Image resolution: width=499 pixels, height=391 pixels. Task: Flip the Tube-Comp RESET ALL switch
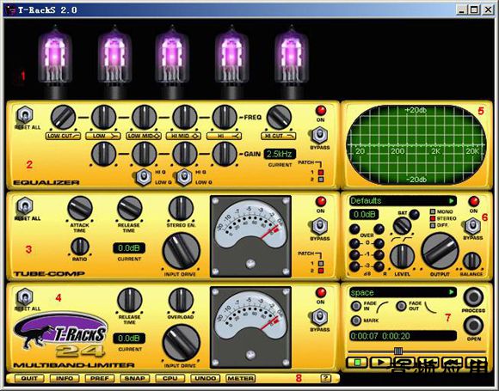click(25, 206)
